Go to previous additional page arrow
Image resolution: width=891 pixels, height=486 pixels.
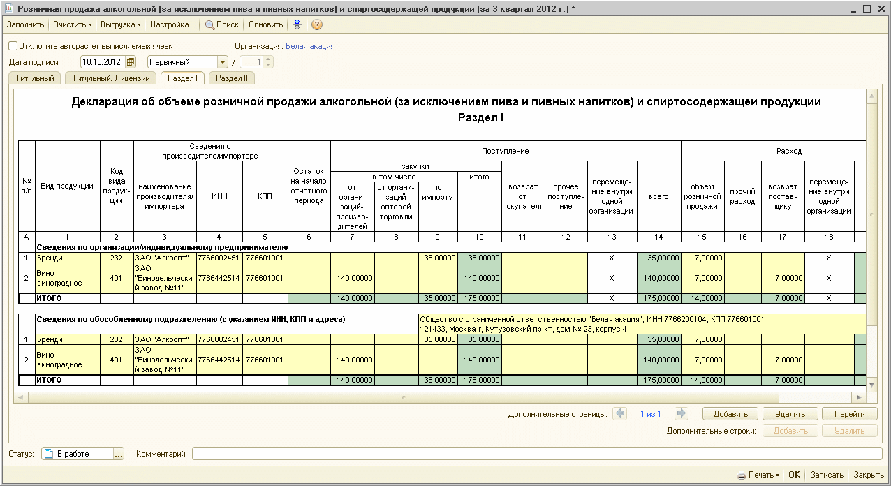click(619, 414)
